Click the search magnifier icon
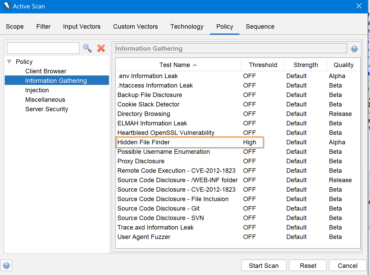 coord(87,48)
